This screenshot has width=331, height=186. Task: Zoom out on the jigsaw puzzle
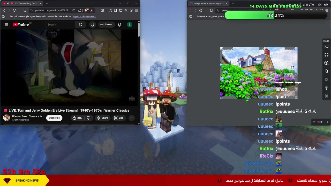tap(326, 71)
